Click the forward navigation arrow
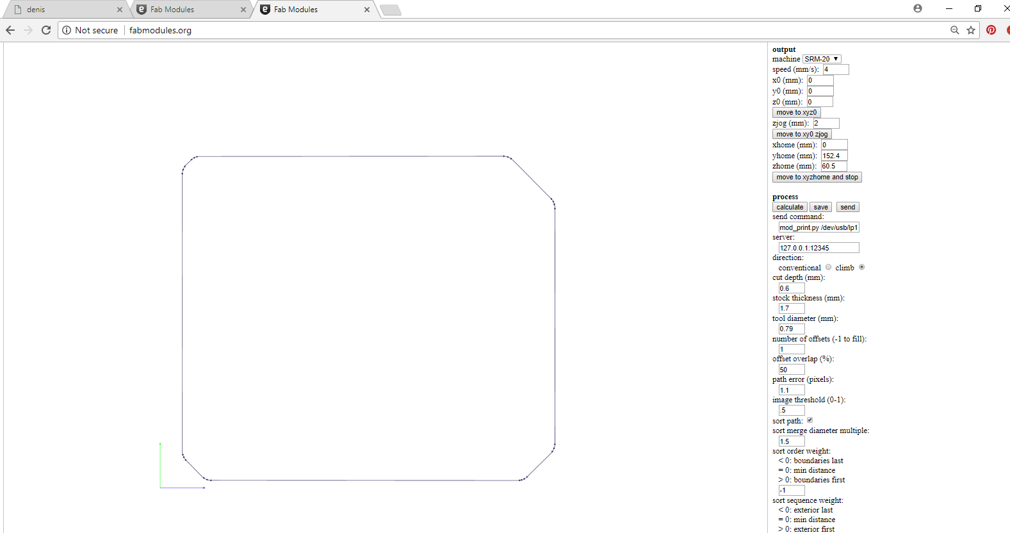Image resolution: width=1010 pixels, height=533 pixels. [28, 30]
